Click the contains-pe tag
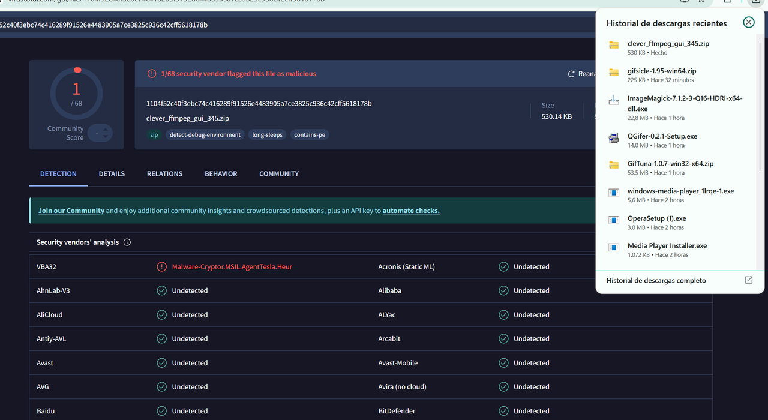The image size is (768, 420). (310, 135)
